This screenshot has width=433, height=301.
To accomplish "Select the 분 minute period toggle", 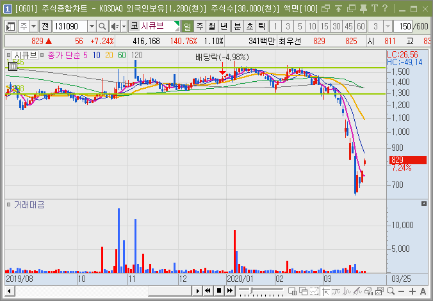I will pos(238,26).
